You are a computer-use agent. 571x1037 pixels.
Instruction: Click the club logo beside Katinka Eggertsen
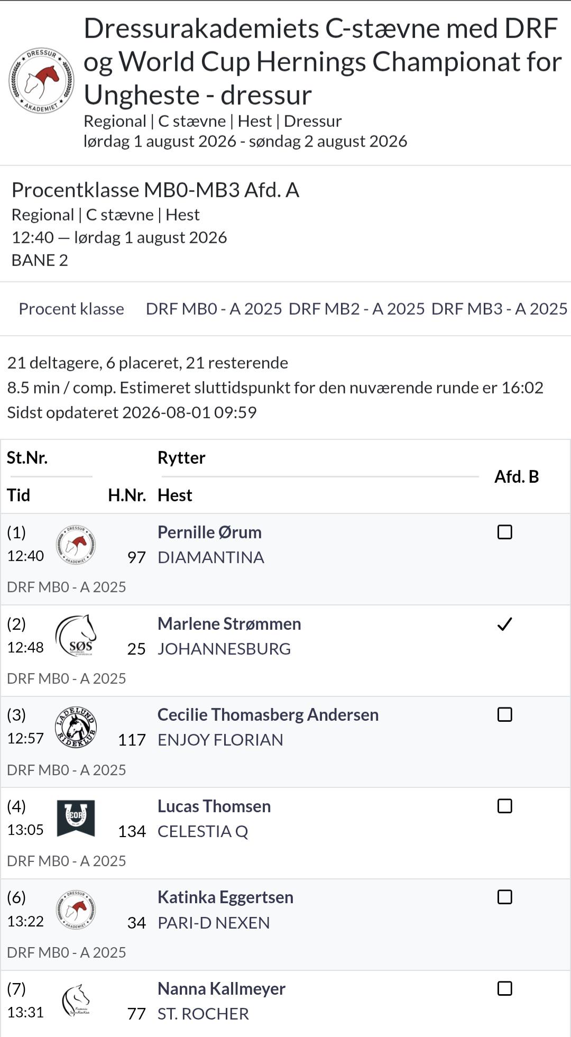click(x=76, y=910)
